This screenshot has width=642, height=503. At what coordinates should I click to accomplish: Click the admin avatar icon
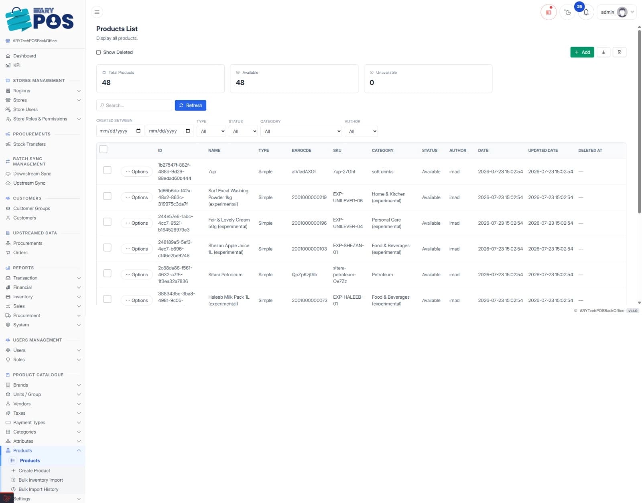622,12
